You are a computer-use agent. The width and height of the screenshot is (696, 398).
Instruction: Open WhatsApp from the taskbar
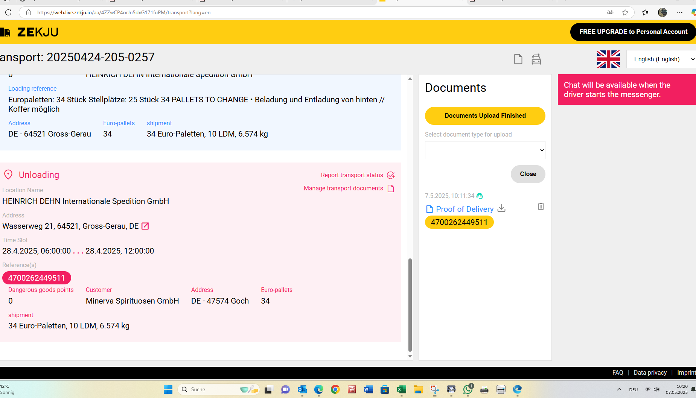pyautogui.click(x=468, y=389)
